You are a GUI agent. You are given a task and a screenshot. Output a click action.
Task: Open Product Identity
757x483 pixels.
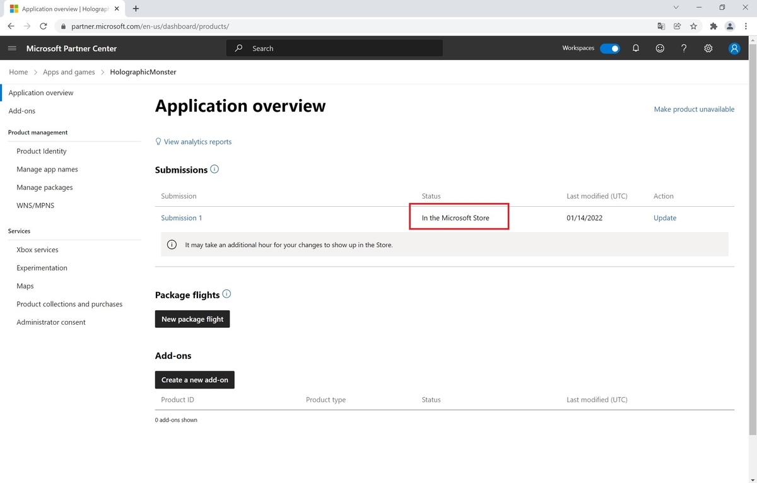[x=42, y=151]
